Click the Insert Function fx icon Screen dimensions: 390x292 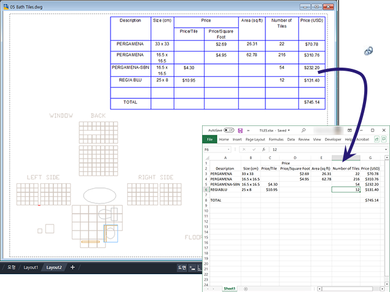pos(263,149)
